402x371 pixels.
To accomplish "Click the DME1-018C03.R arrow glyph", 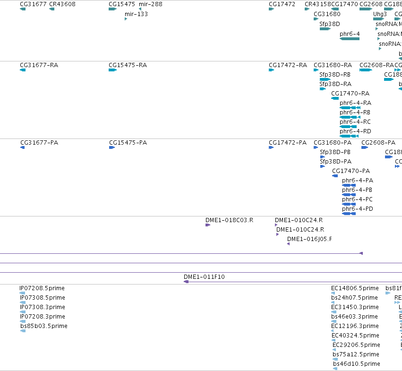I will pos(208,225).
